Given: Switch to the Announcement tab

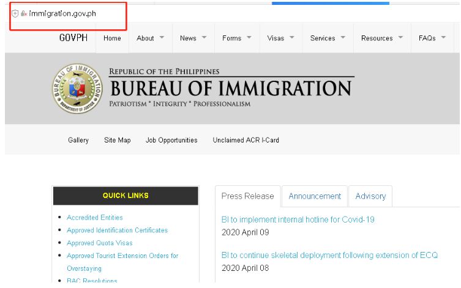Looking at the screenshot, I should point(315,196).
